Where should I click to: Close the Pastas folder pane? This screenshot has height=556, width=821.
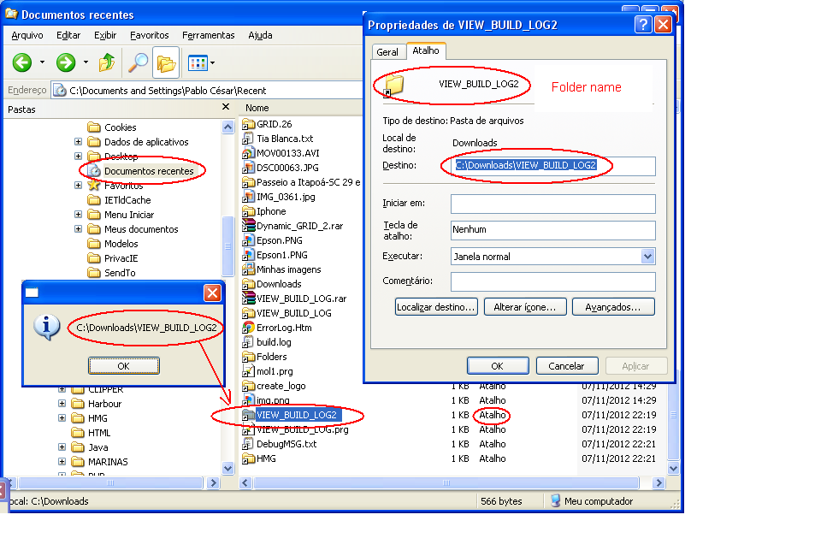(226, 108)
